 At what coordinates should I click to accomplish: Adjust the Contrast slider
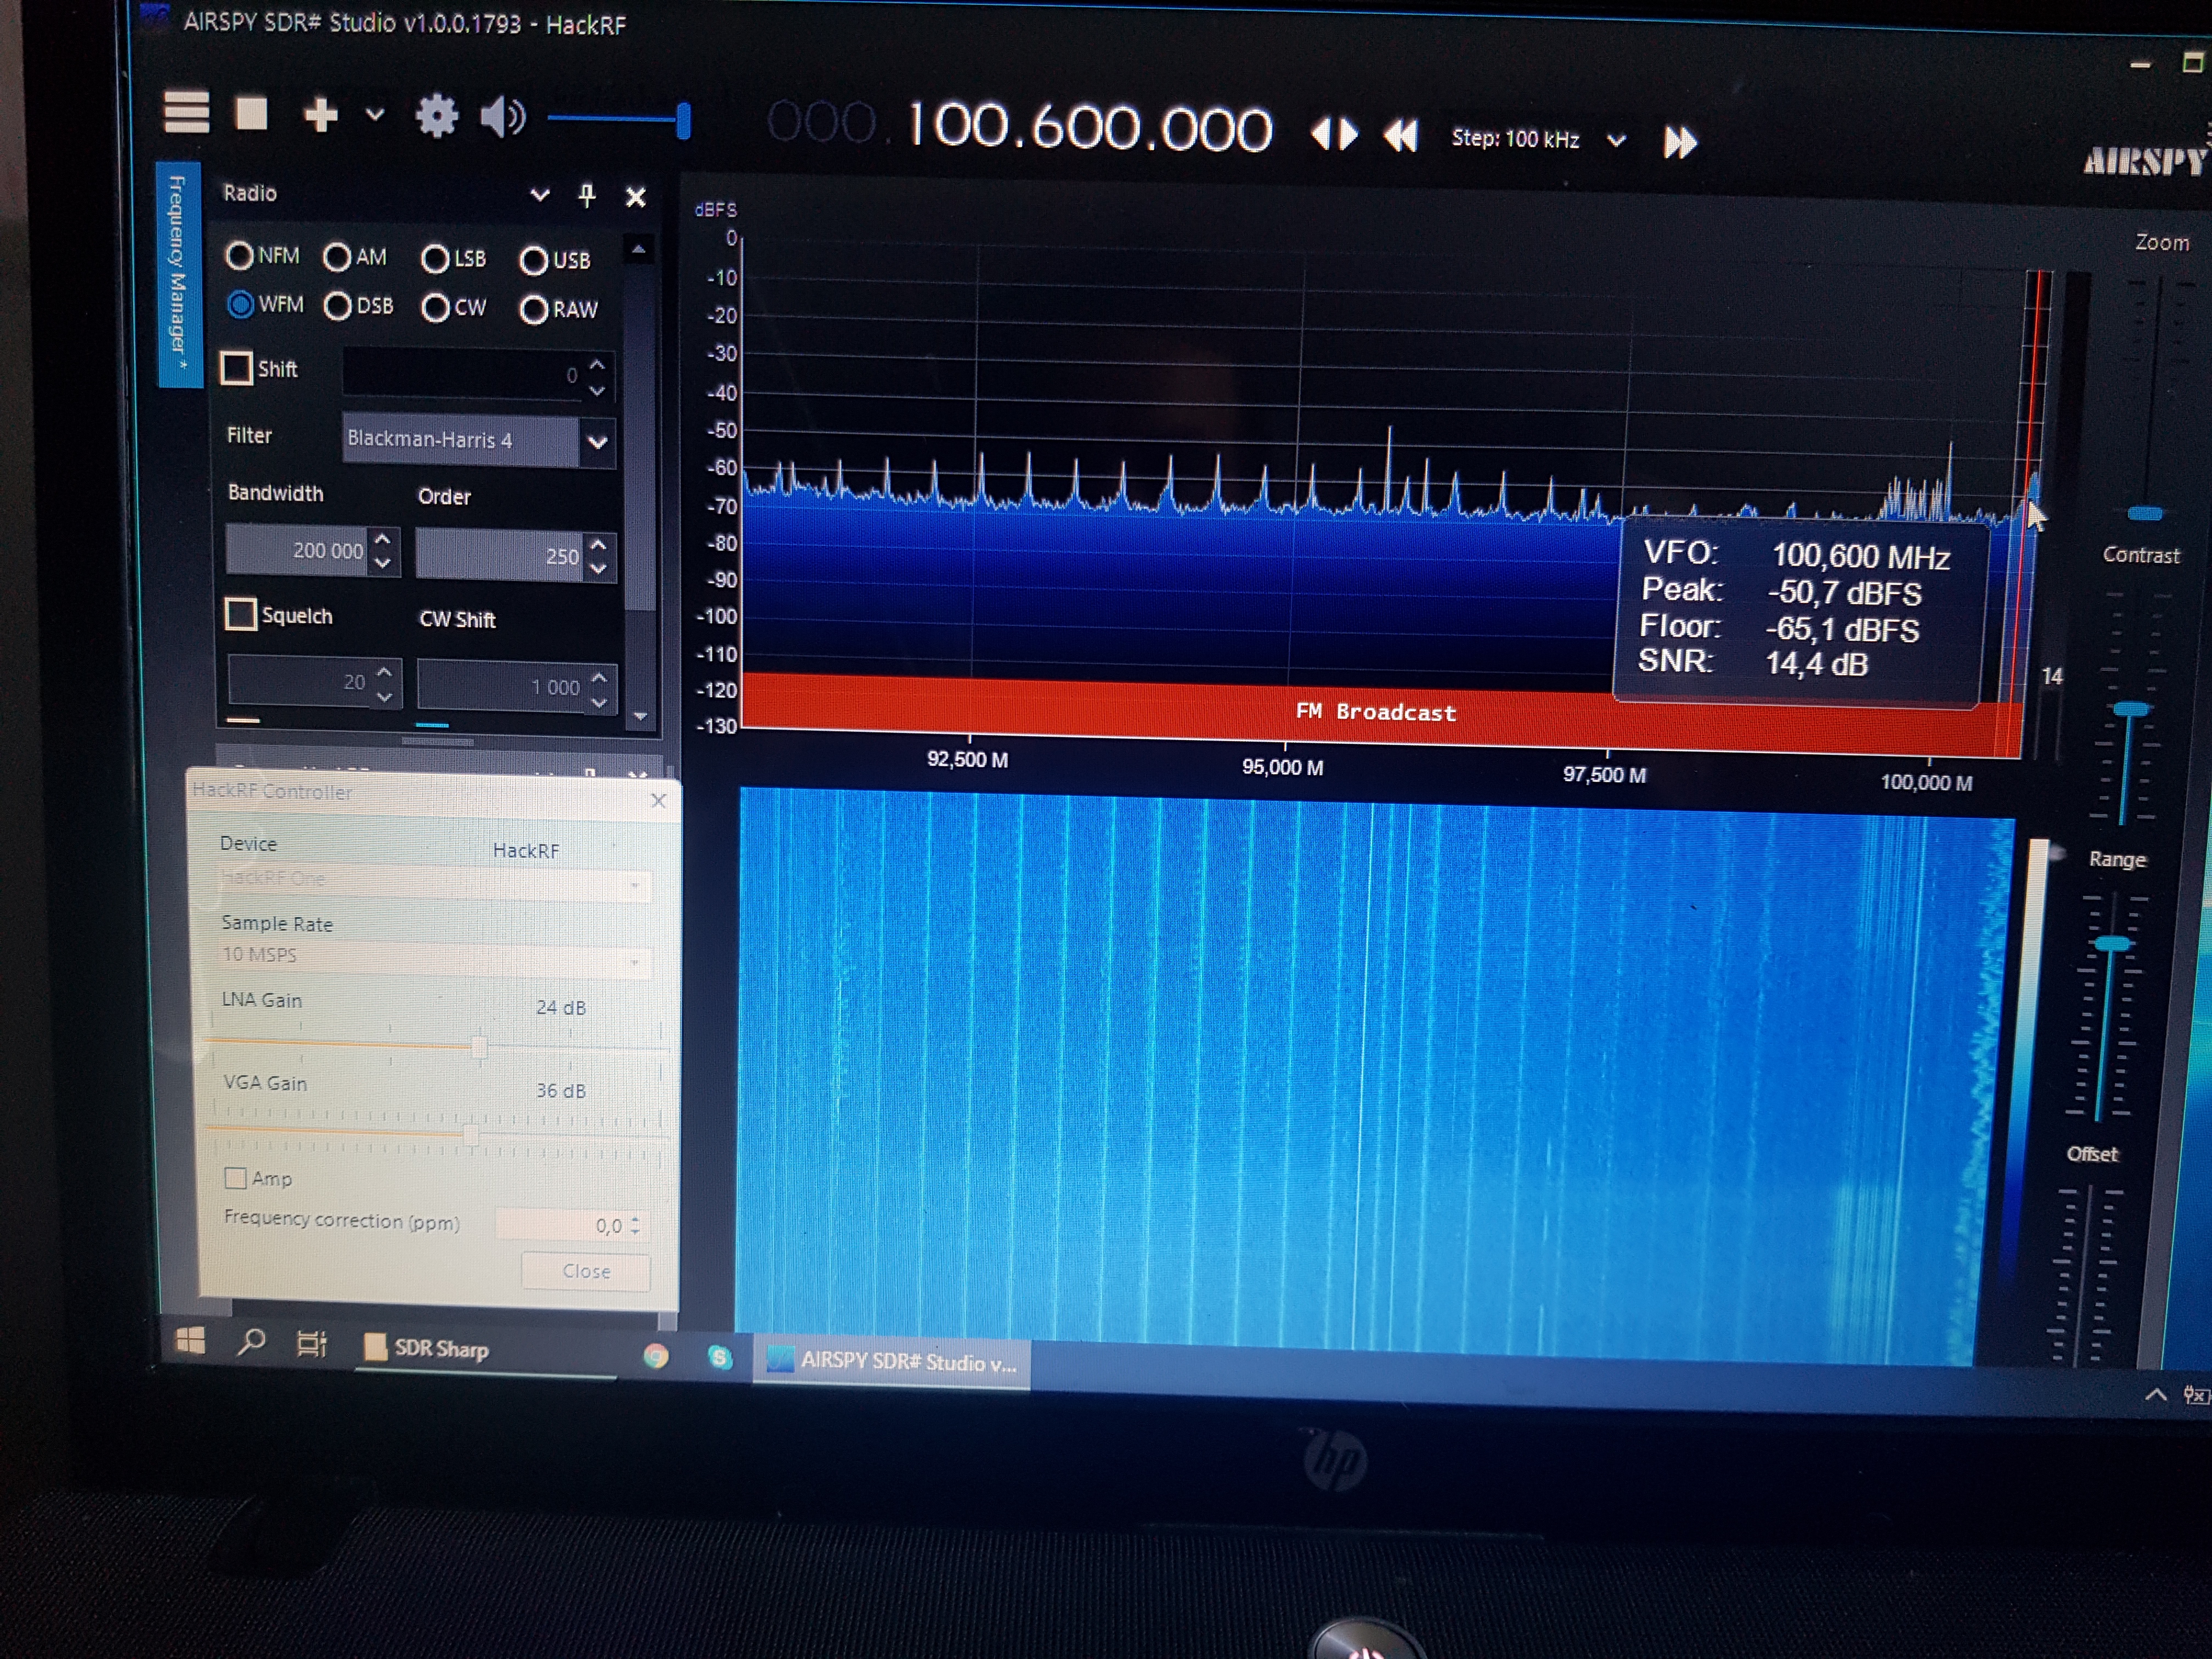click(2130, 709)
